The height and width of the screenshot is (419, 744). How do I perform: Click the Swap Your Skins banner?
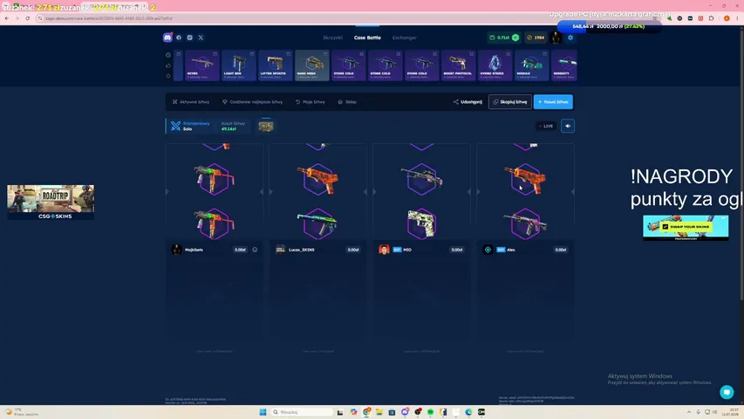tap(686, 227)
